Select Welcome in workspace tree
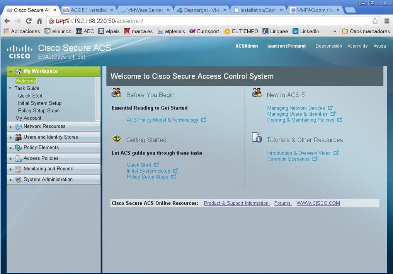 [x=26, y=81]
